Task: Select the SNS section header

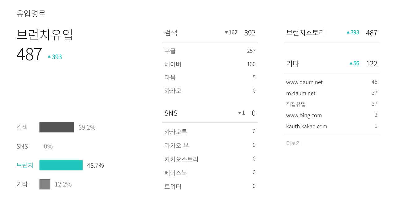Action: pos(171,113)
